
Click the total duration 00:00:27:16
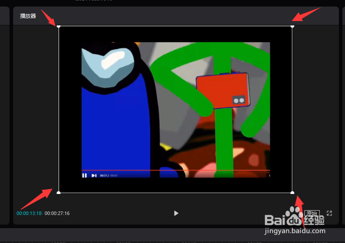(x=57, y=213)
